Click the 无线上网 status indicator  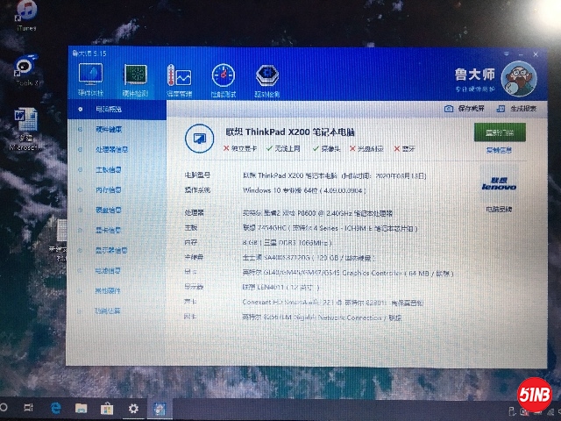(x=283, y=148)
